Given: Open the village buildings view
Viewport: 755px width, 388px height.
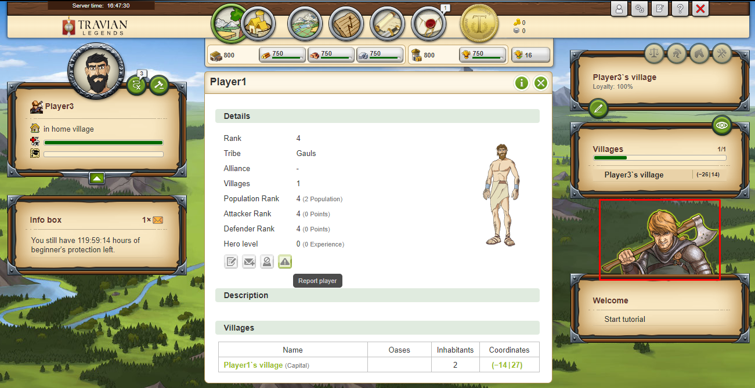Looking at the screenshot, I should [x=258, y=24].
